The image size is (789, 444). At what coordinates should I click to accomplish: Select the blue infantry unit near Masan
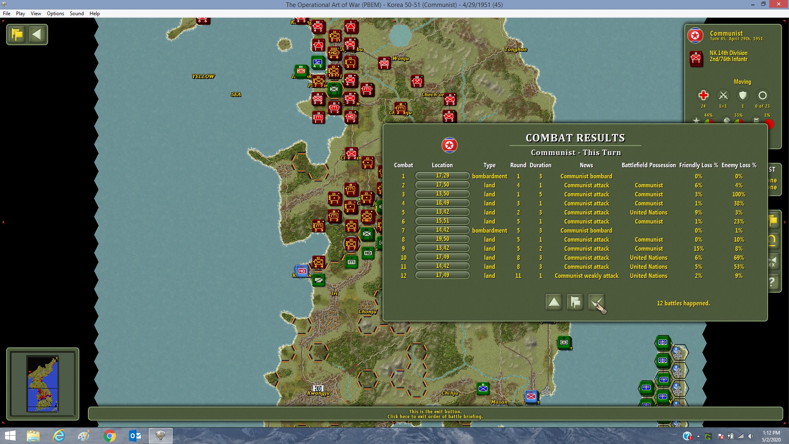click(x=531, y=396)
